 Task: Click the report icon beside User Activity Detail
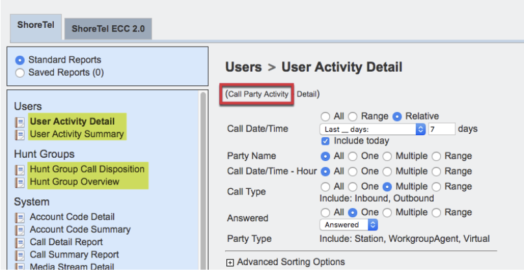[x=19, y=122]
